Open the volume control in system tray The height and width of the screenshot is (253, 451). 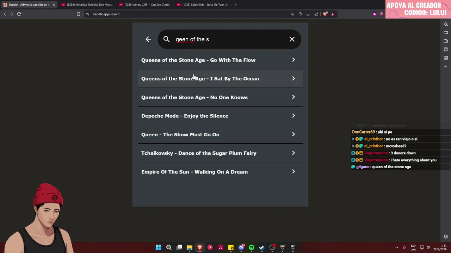(x=428, y=247)
